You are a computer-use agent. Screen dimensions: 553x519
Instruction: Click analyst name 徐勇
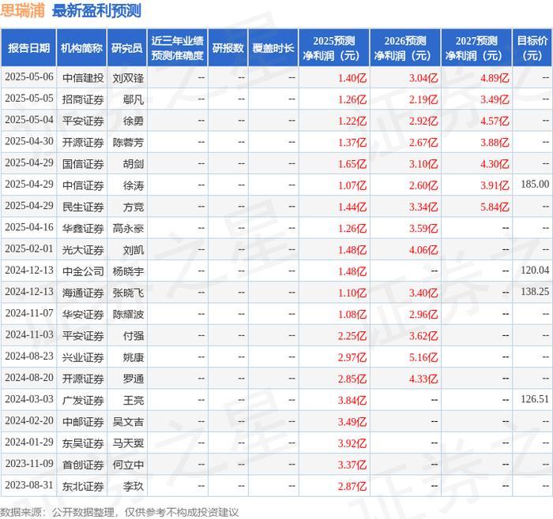134,121
